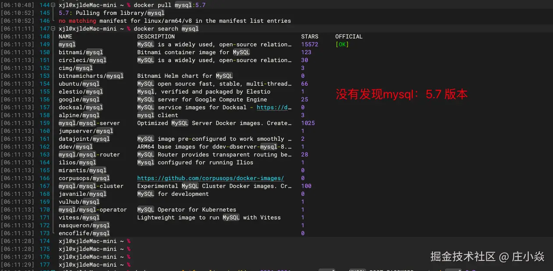Select the nasqueron/mysql image name
Screen dimensions: 553x271
84,226
